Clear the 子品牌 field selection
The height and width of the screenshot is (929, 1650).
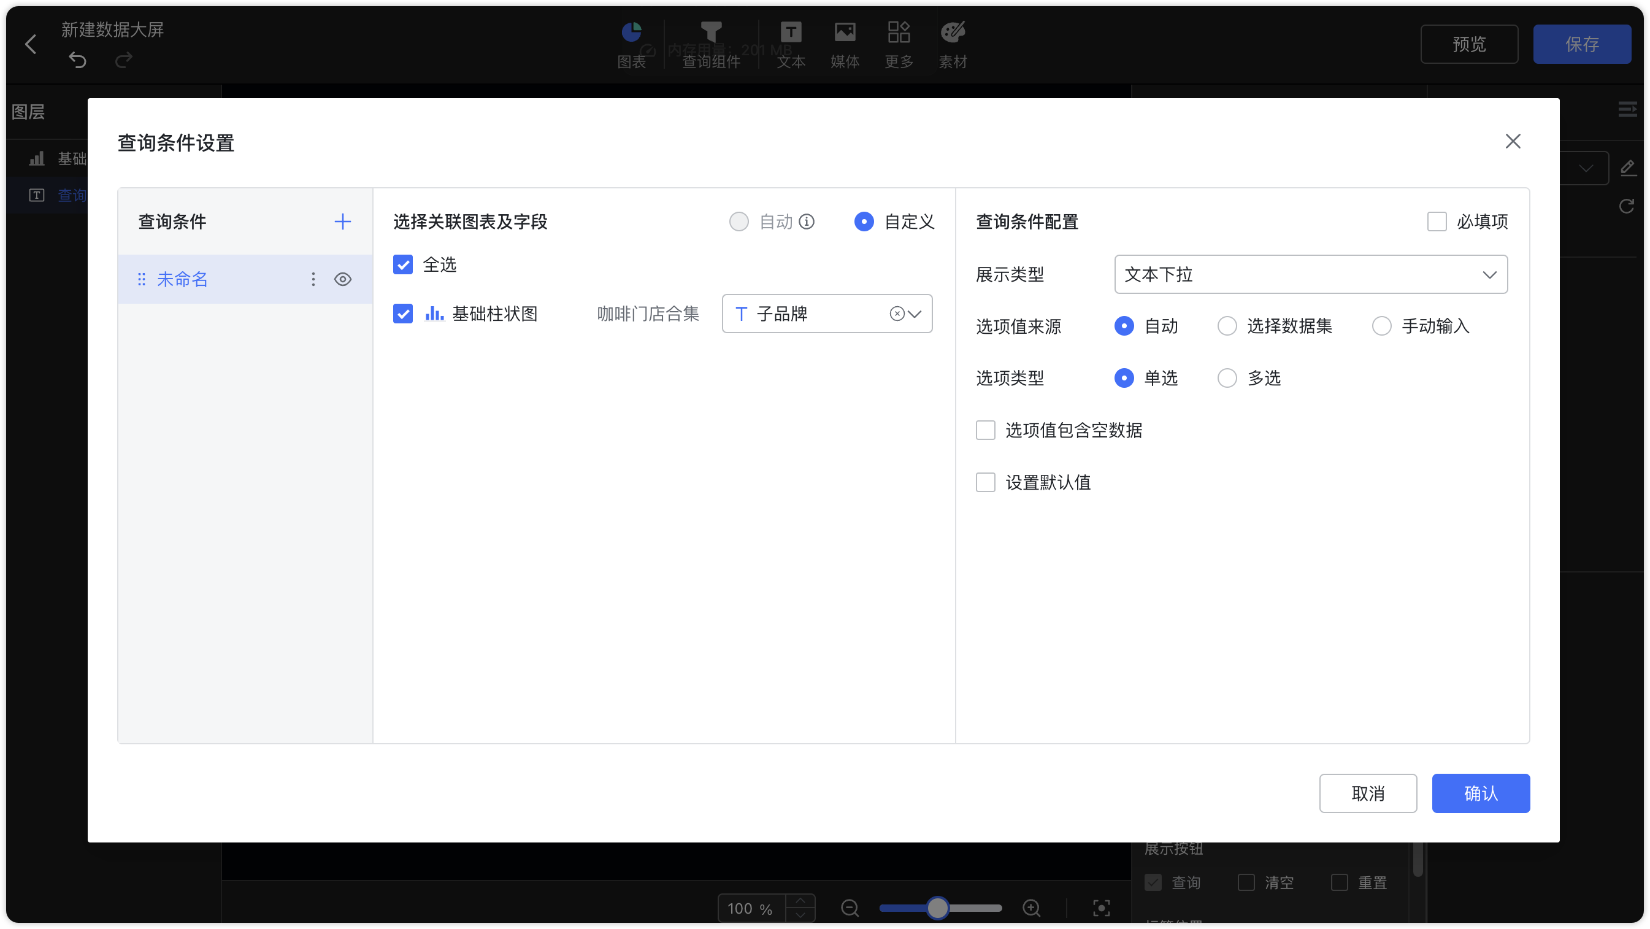[x=897, y=314]
